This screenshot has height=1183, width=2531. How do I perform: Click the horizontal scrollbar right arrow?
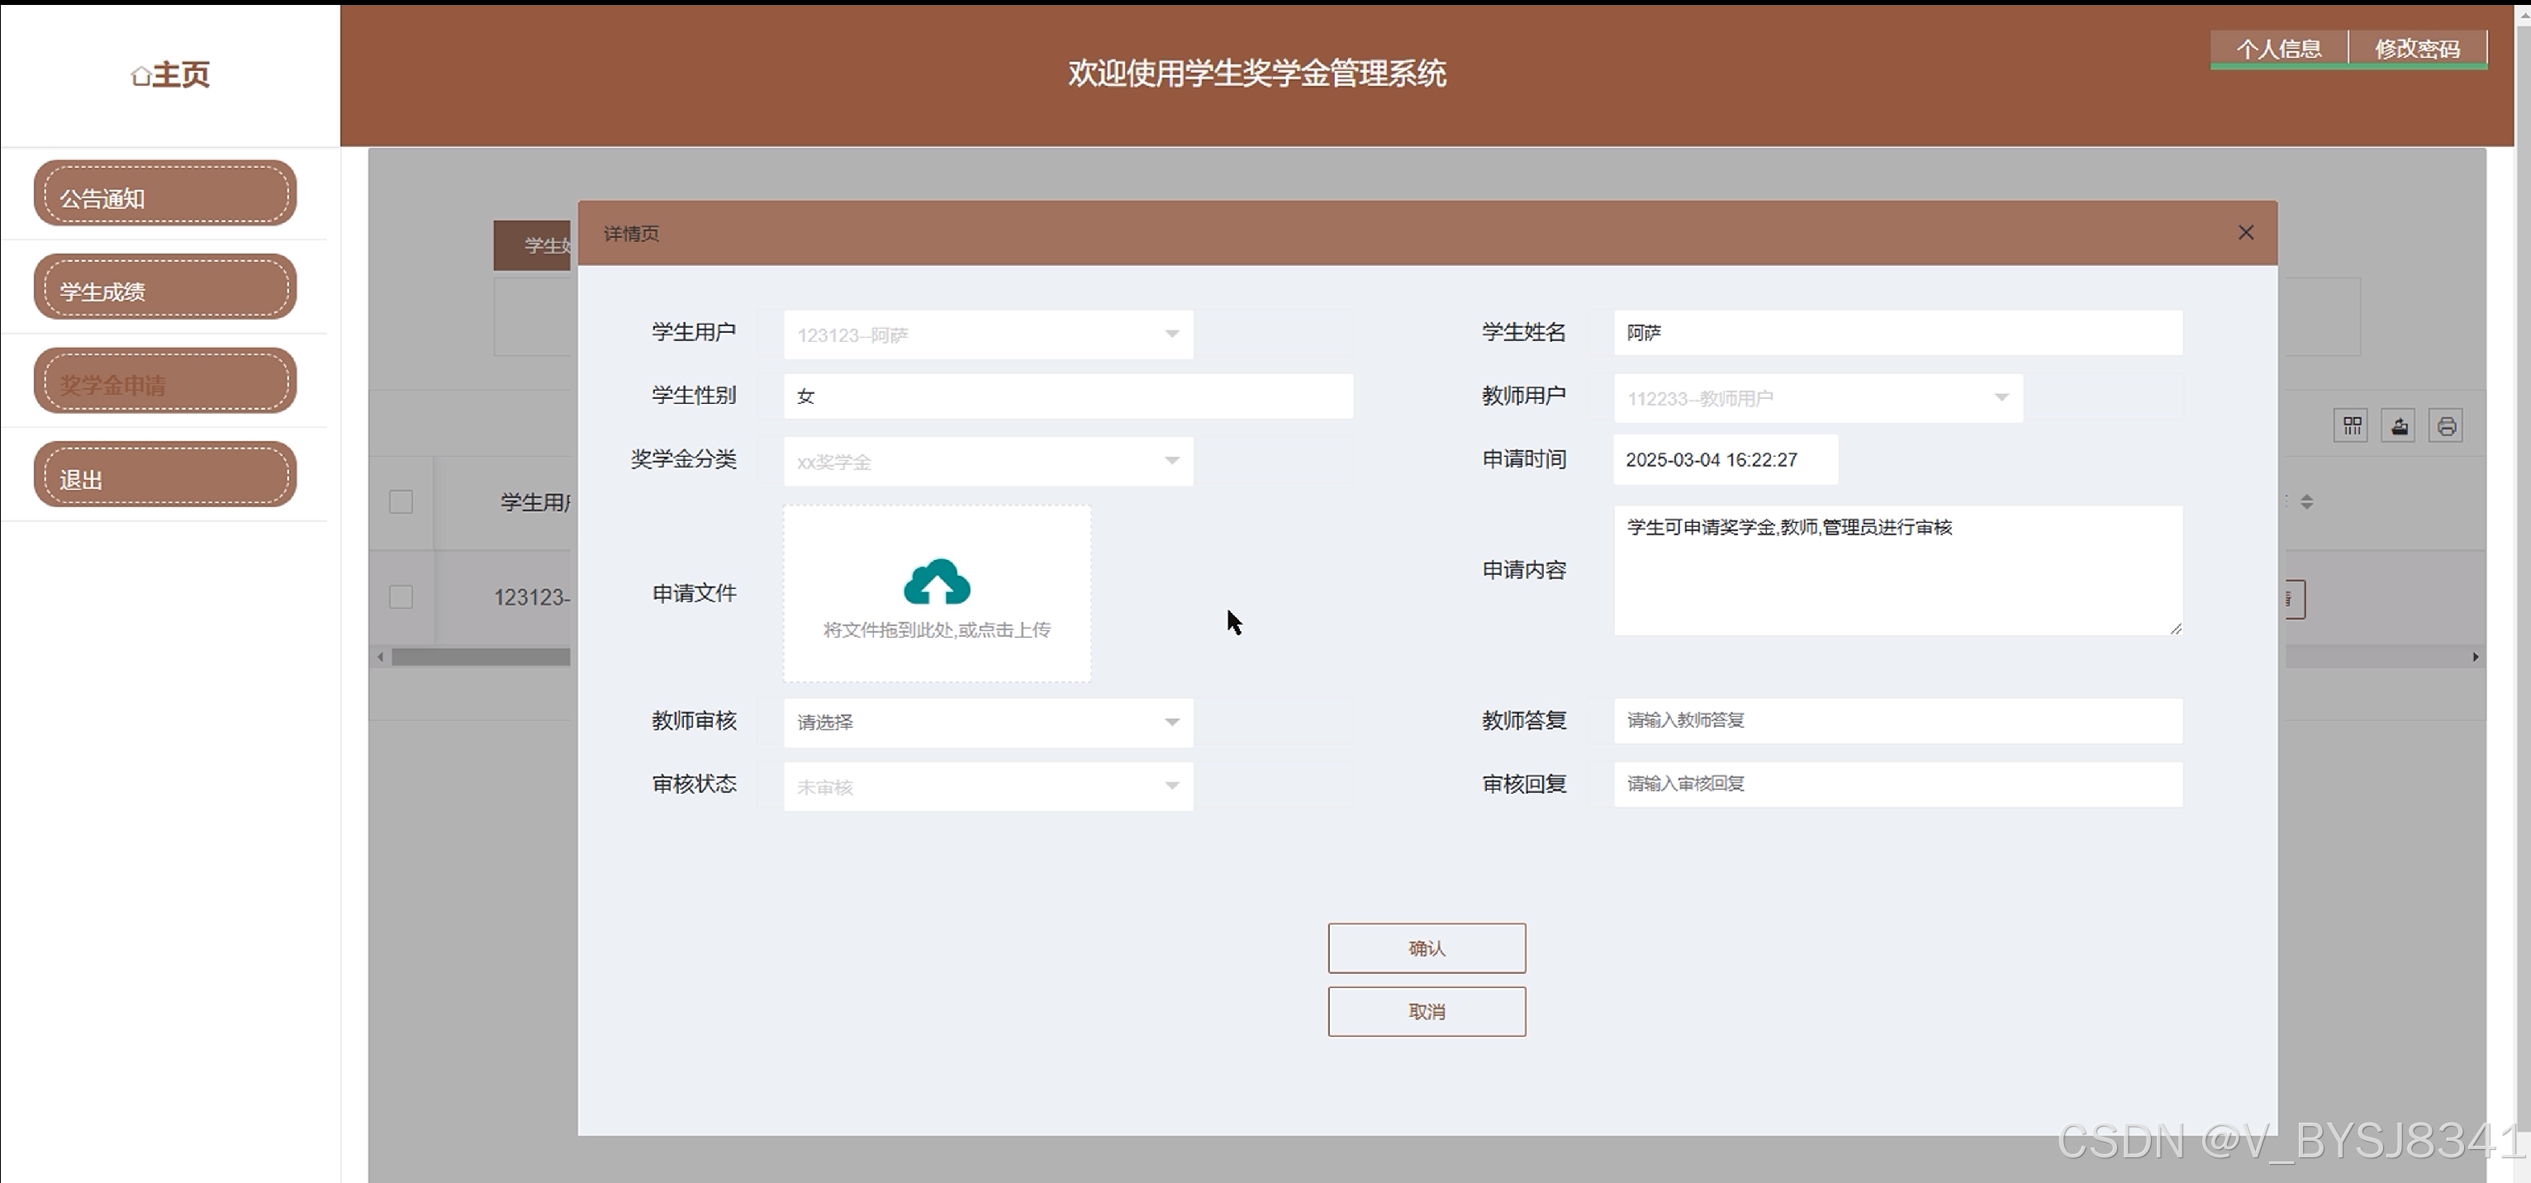coord(2475,658)
